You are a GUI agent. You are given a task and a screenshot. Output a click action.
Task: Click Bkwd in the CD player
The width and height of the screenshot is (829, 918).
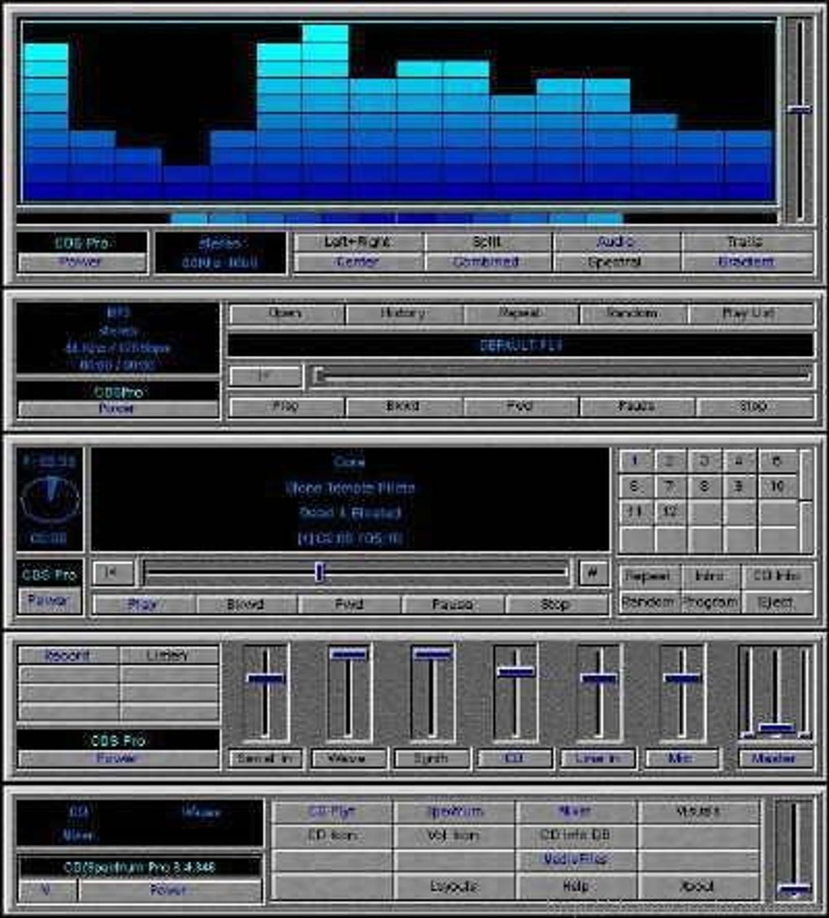pyautogui.click(x=246, y=604)
